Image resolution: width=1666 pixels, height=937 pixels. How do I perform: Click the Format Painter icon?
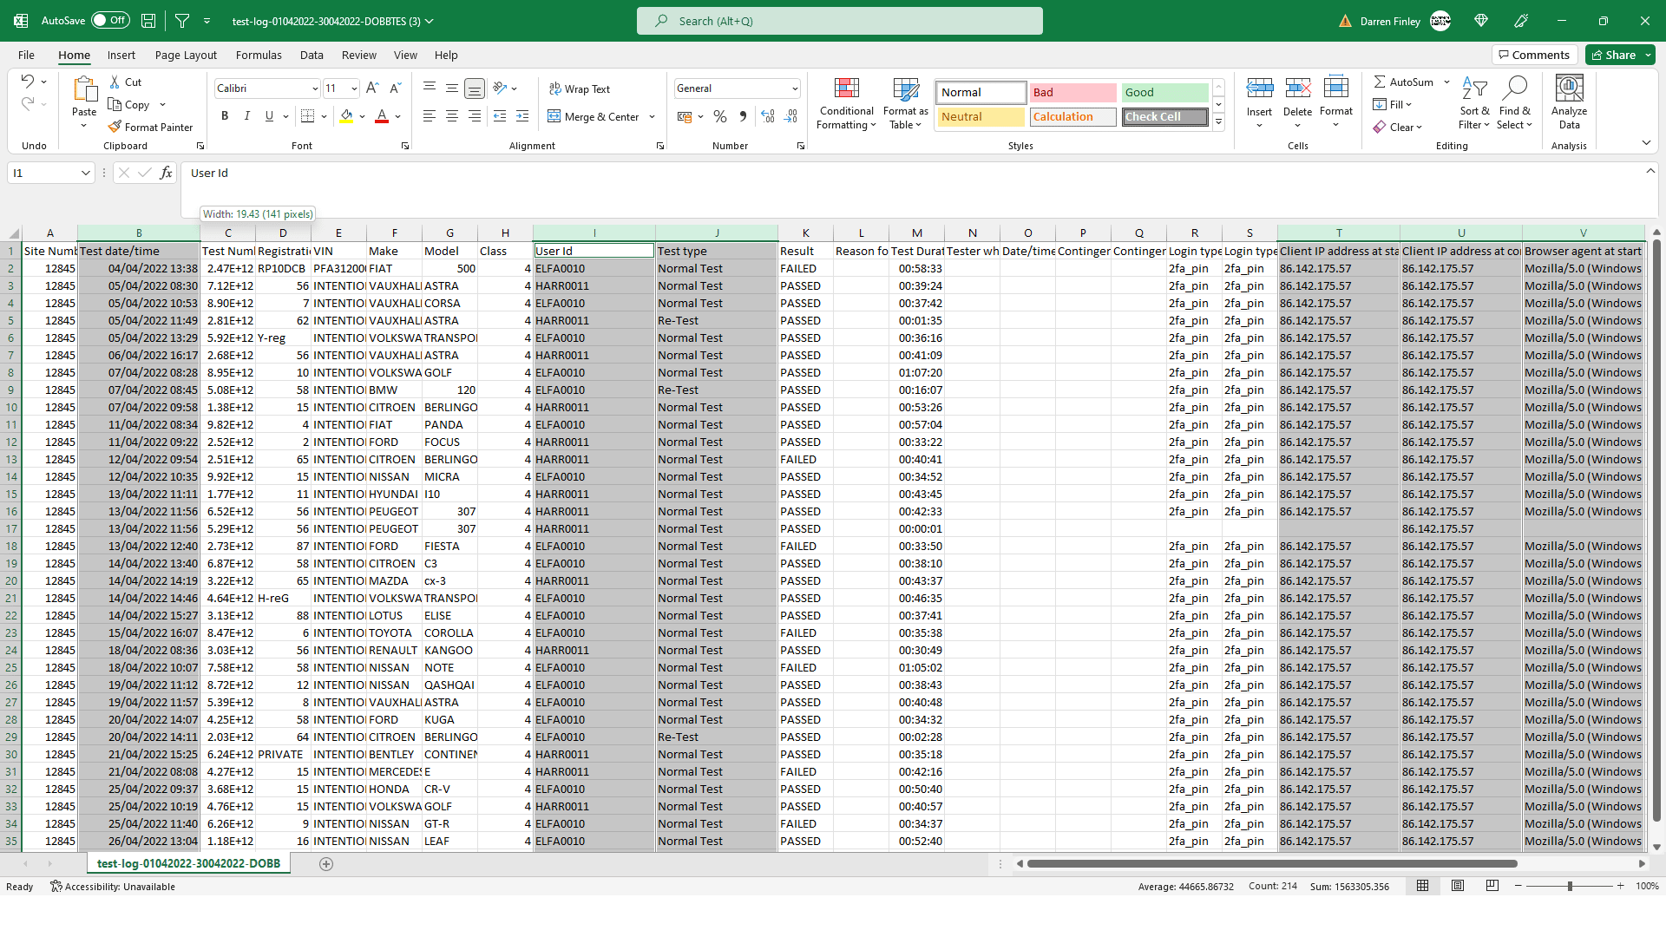[115, 127]
